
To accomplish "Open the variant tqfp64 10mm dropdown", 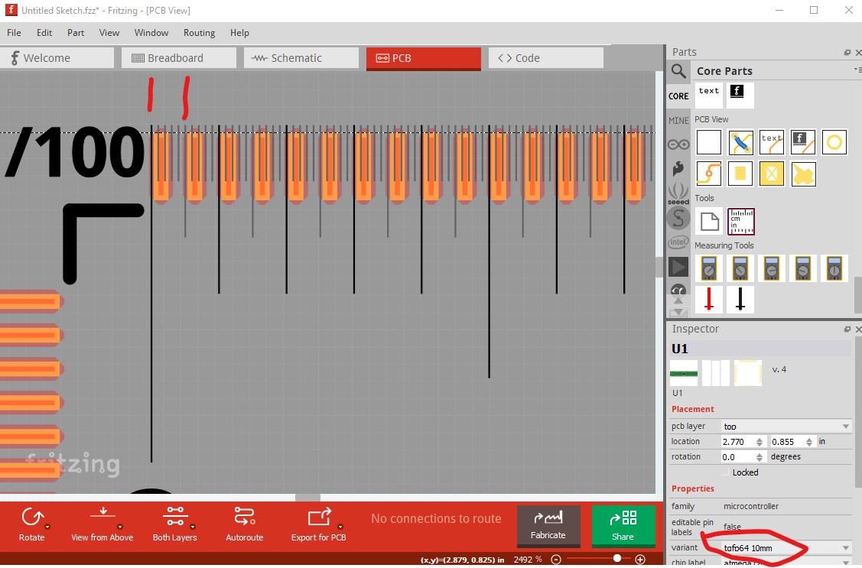I will point(786,547).
